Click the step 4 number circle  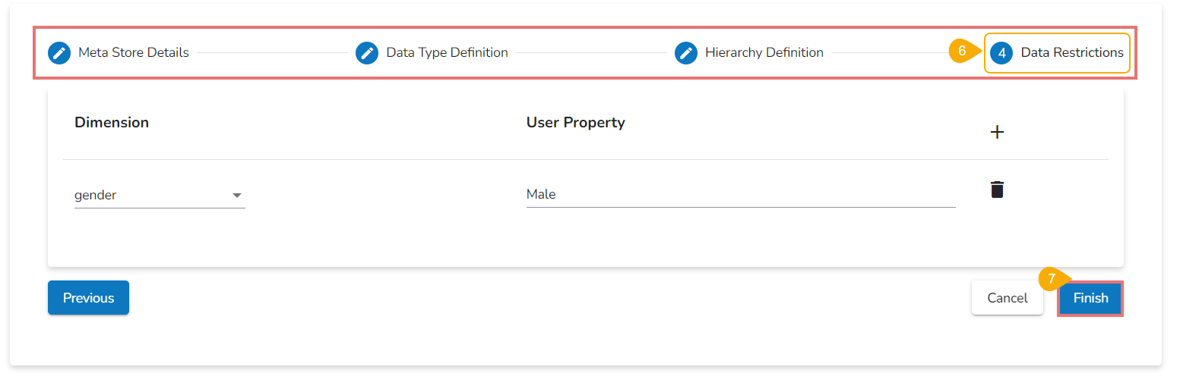(1001, 53)
